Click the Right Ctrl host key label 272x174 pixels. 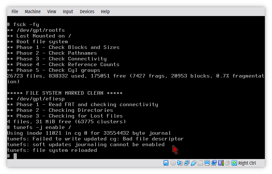point(247,163)
